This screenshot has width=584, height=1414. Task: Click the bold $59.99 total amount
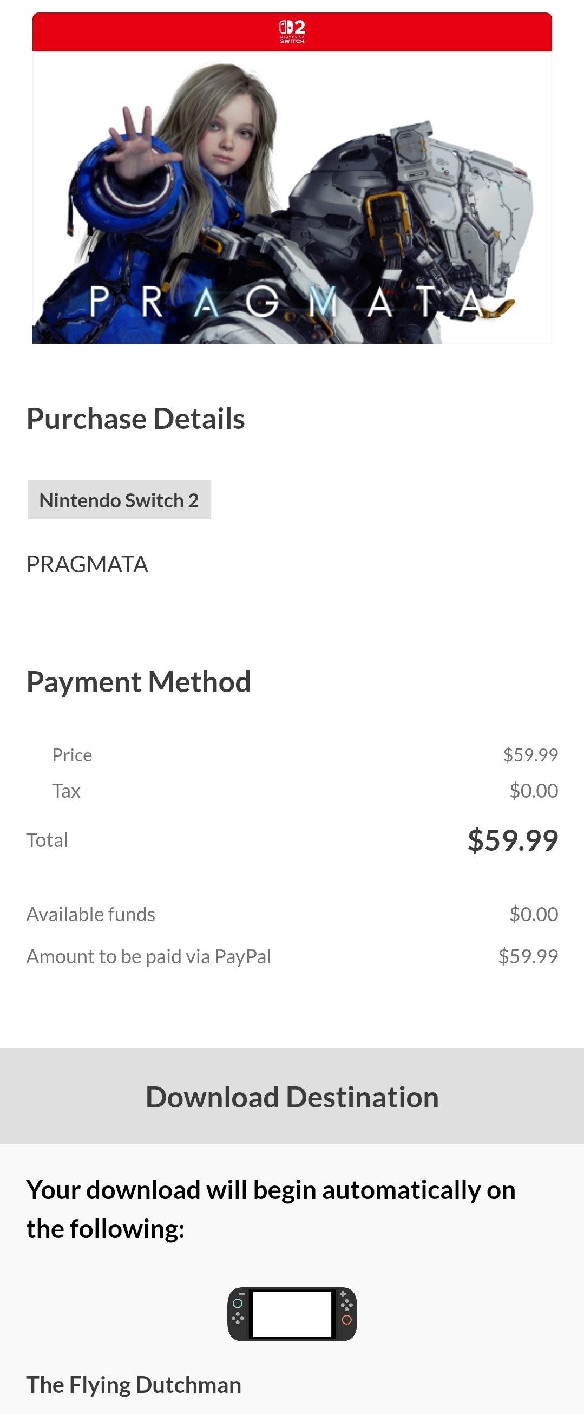point(513,840)
